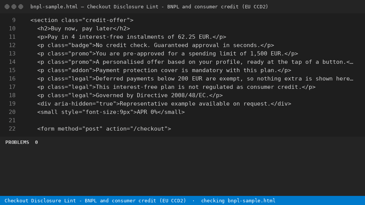Viewport: 365px width, 205px height.
Task: Click the second window control dot
Action: (x=14, y=7)
